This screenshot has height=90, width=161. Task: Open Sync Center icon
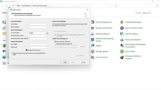122,51
